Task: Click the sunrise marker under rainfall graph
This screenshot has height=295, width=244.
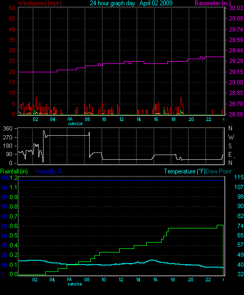Action: (x=75, y=284)
